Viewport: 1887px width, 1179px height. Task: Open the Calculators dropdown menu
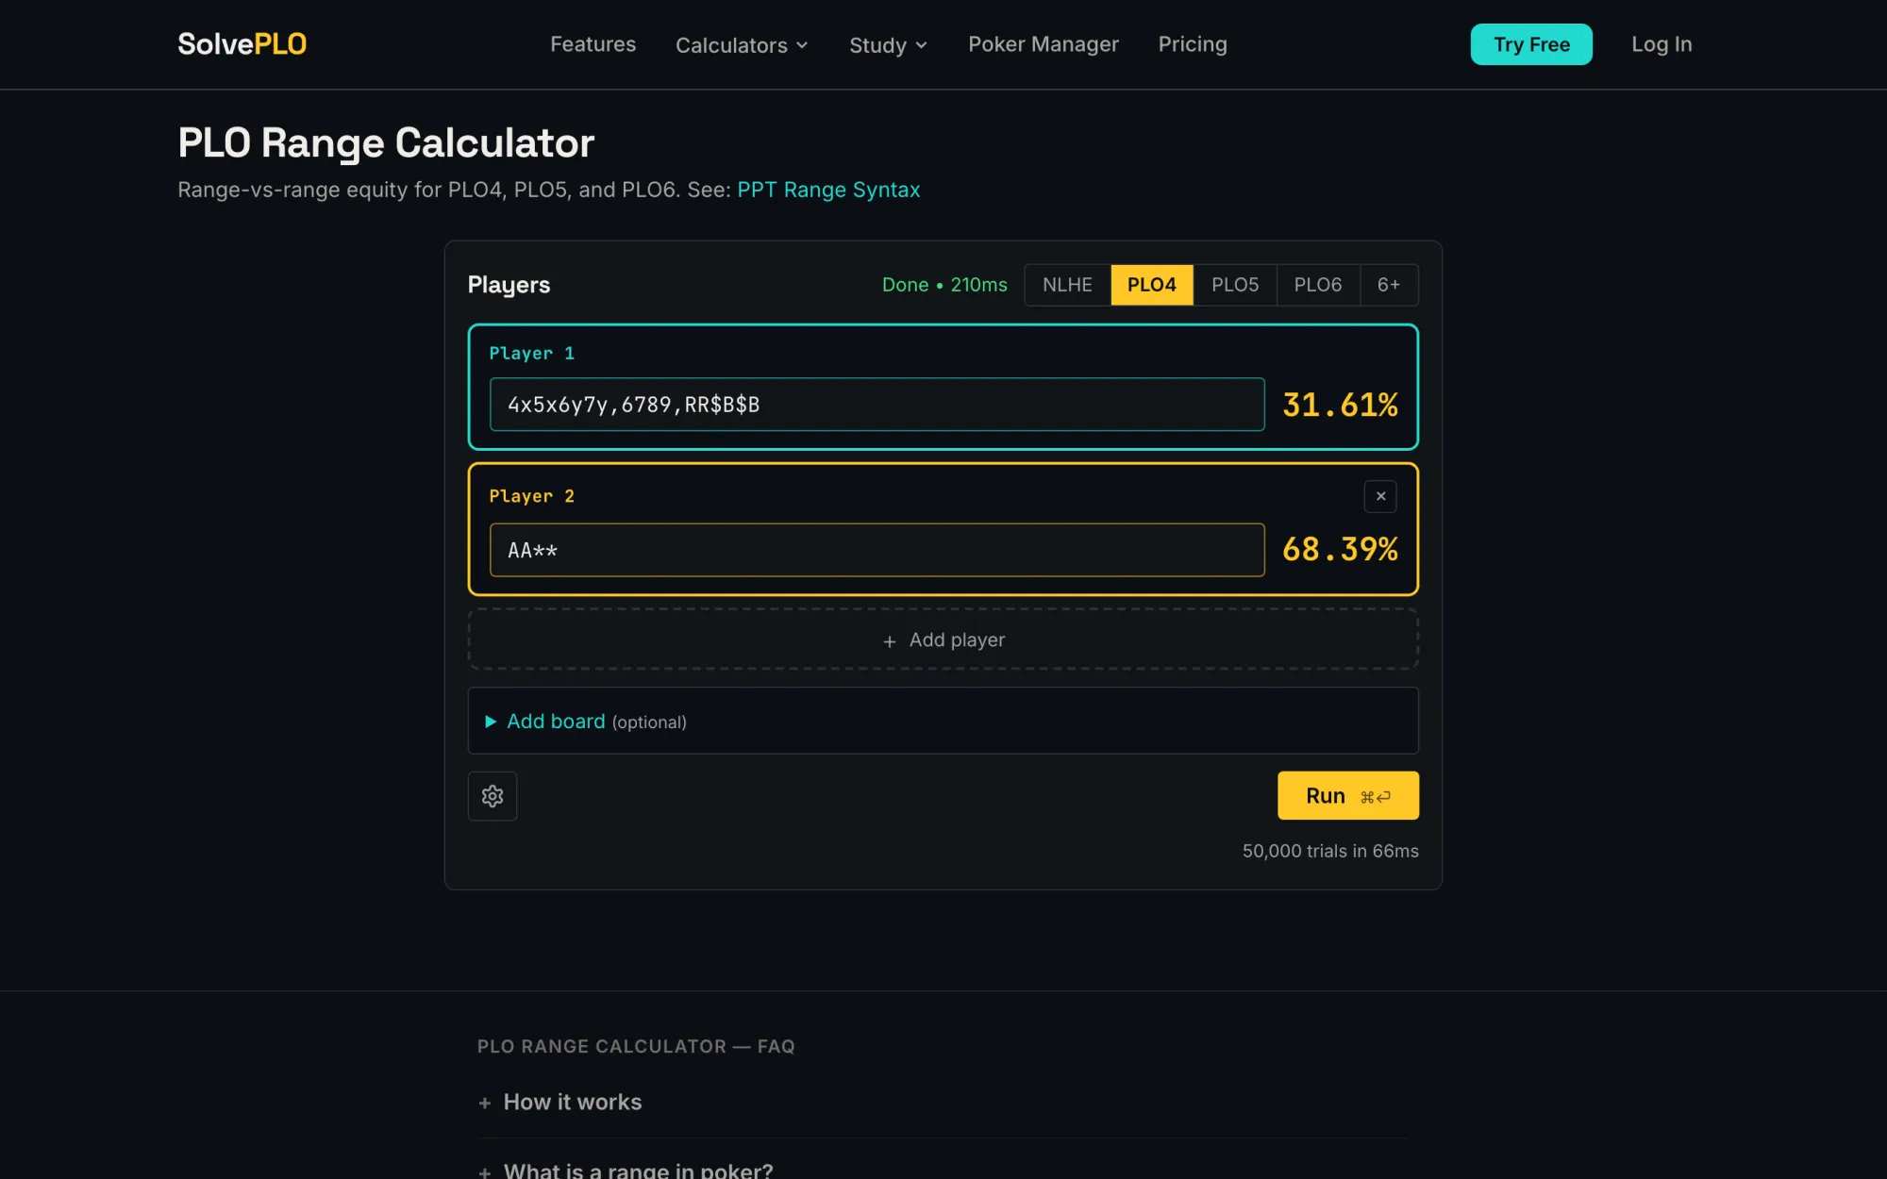(x=742, y=44)
